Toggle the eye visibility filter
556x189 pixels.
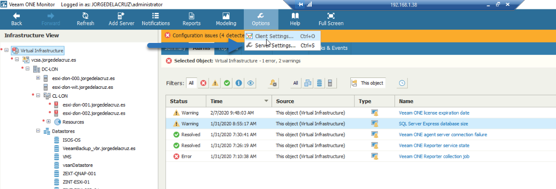[251, 83]
